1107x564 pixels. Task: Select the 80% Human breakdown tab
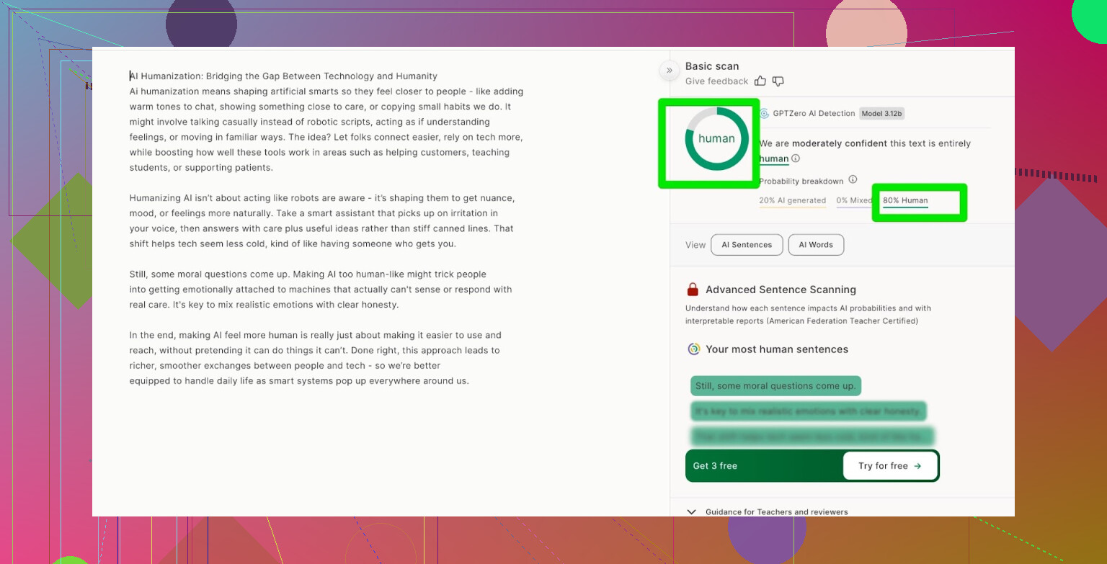(905, 201)
